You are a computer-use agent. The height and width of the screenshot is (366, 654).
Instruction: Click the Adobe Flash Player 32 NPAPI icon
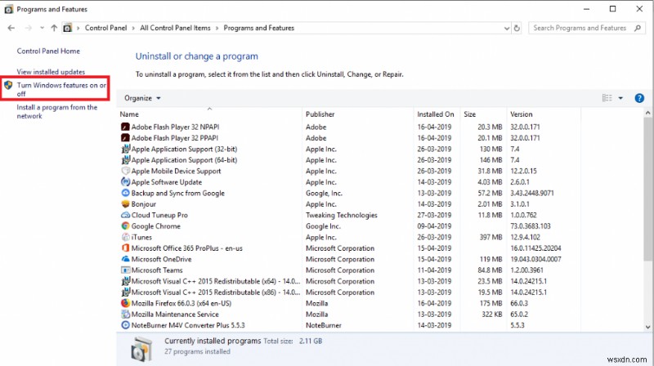click(125, 127)
